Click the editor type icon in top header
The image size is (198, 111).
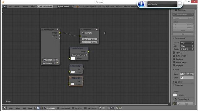5,6
